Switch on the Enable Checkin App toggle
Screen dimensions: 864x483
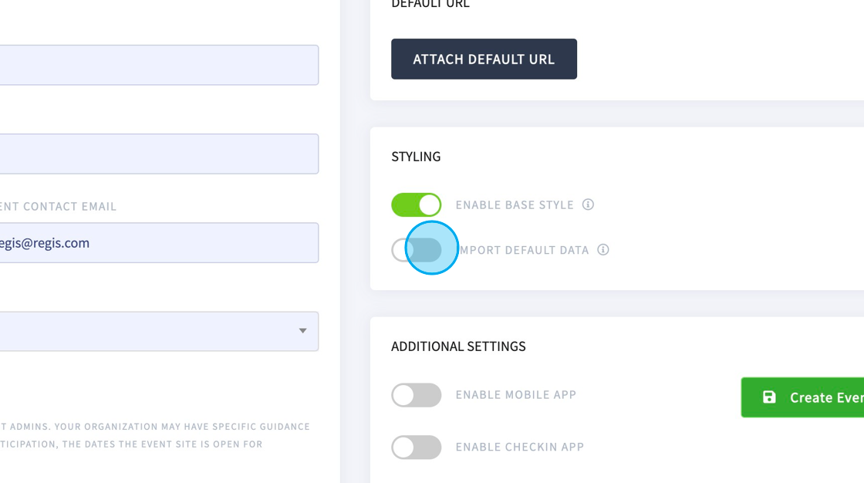pyautogui.click(x=416, y=448)
